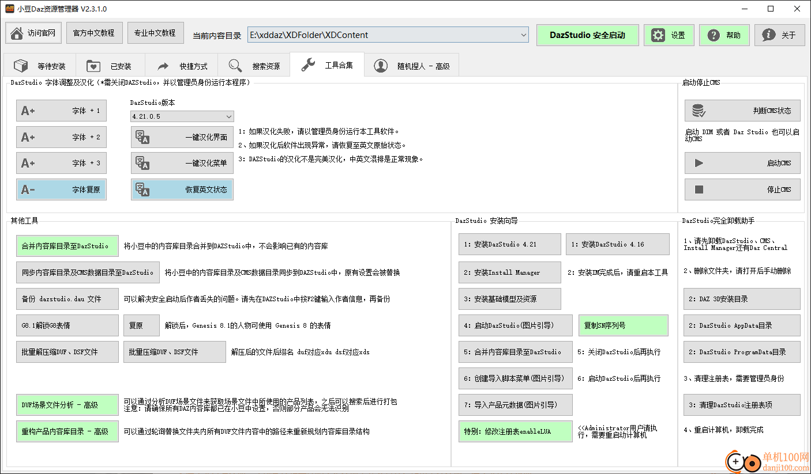The height and width of the screenshot is (474, 811).
Task: Click 备份 dazstudio.dau 文件 button
Action: coord(67,299)
